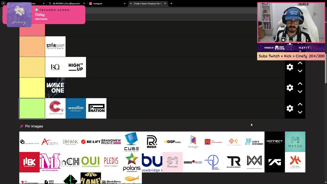Pick the Banana Culture logo
327x184 pixels.
[x=70, y=142]
